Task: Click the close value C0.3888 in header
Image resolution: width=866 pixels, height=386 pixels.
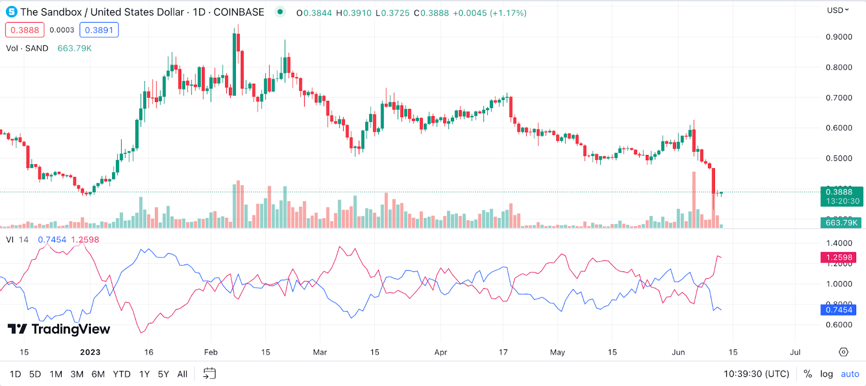Action: pos(431,13)
